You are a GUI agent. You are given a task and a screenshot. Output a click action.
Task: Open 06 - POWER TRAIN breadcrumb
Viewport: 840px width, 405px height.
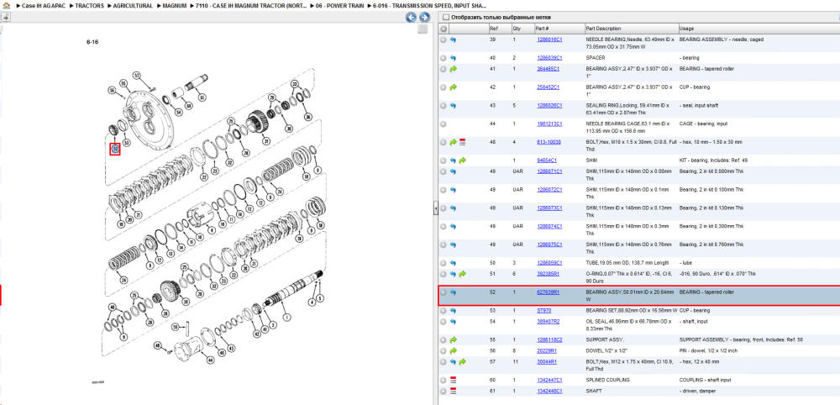coord(339,5)
